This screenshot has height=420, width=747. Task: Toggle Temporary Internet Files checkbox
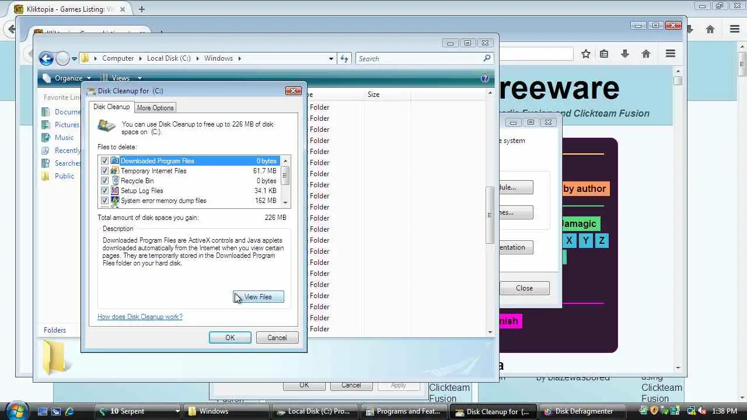(x=105, y=171)
